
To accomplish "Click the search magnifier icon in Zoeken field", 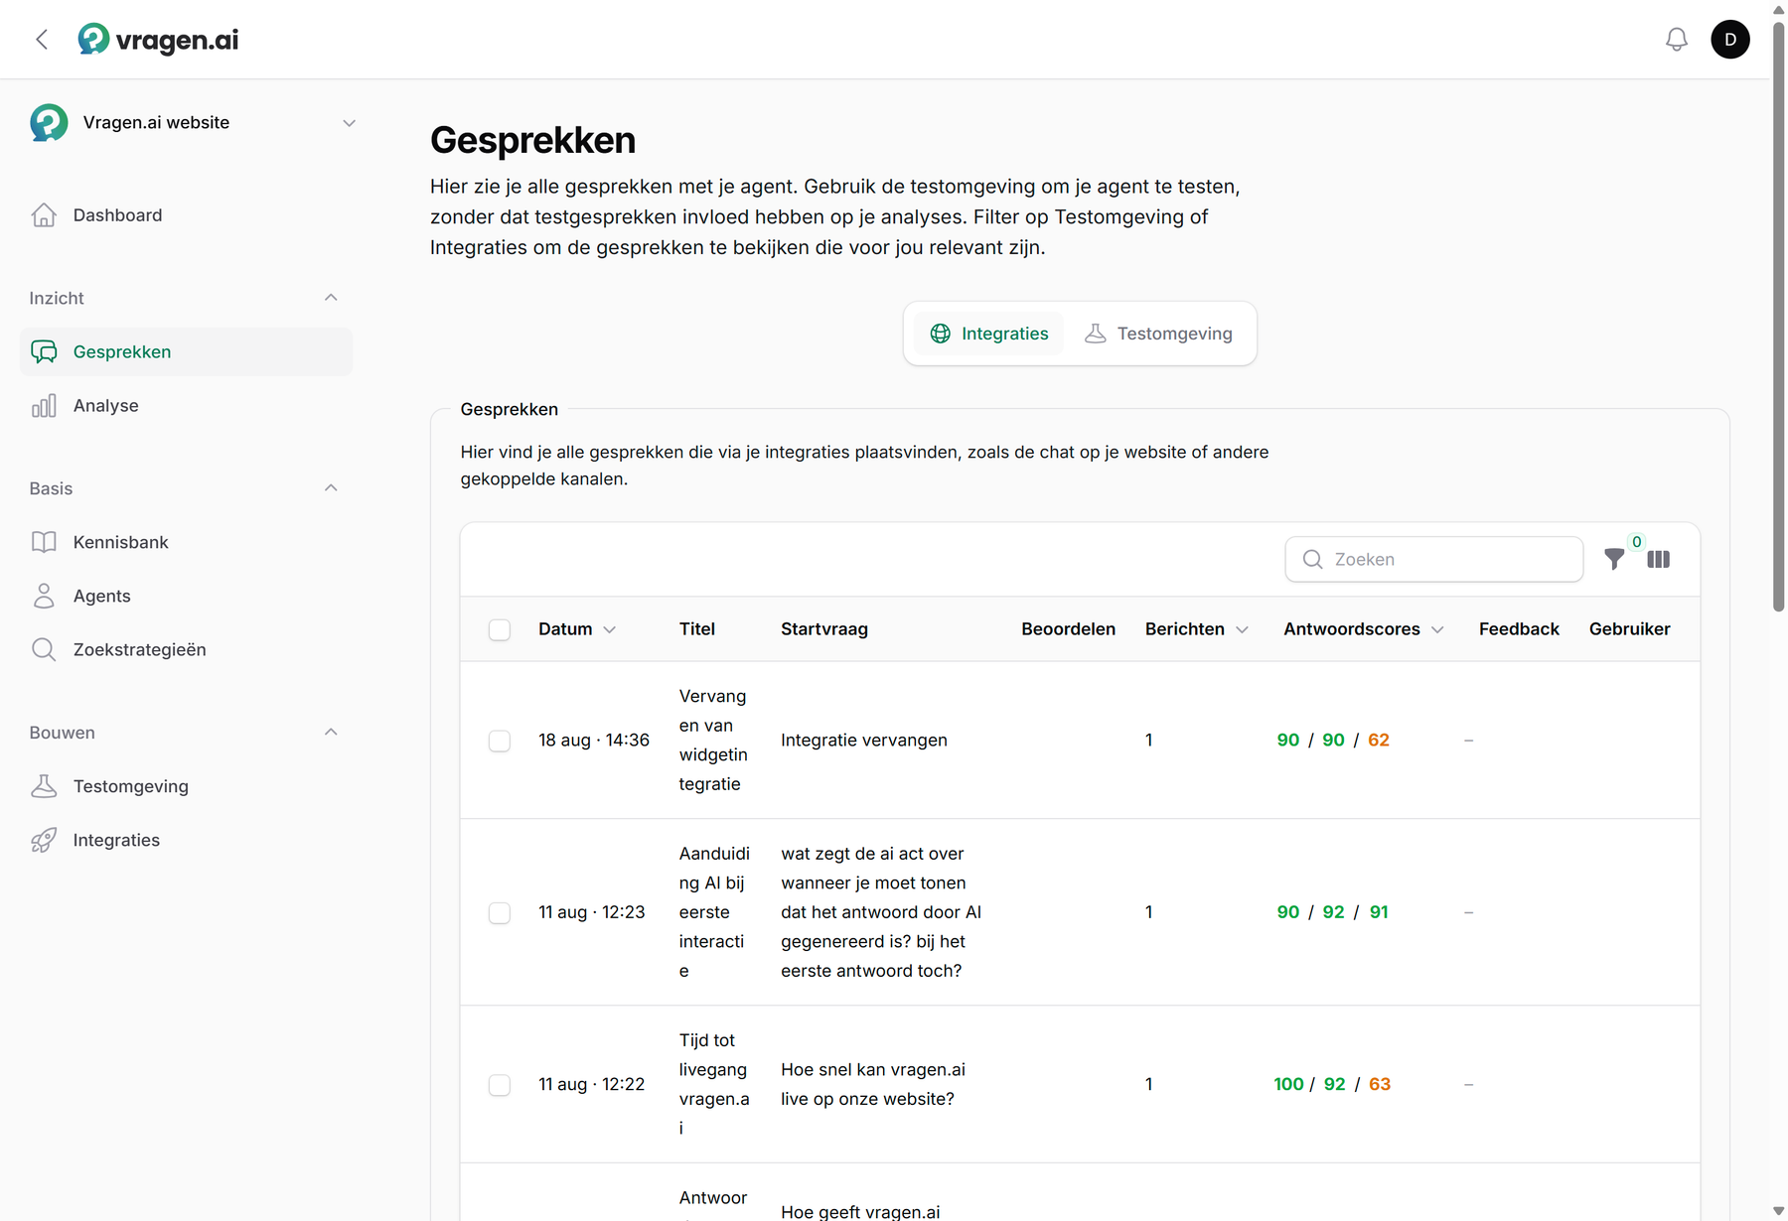I will pyautogui.click(x=1312, y=560).
